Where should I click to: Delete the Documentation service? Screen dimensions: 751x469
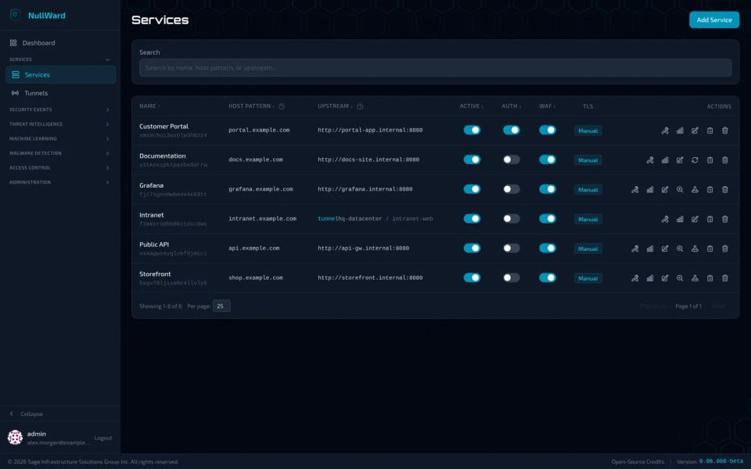coord(724,160)
